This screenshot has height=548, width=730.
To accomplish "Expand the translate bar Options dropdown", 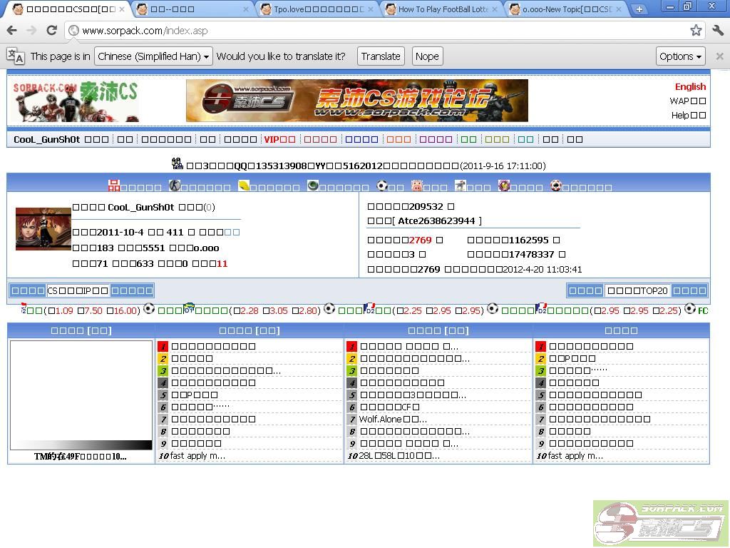I will [680, 56].
